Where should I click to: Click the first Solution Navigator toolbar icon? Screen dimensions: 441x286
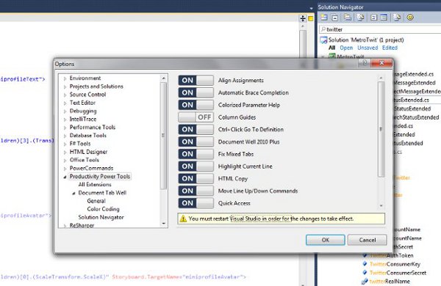[324, 18]
